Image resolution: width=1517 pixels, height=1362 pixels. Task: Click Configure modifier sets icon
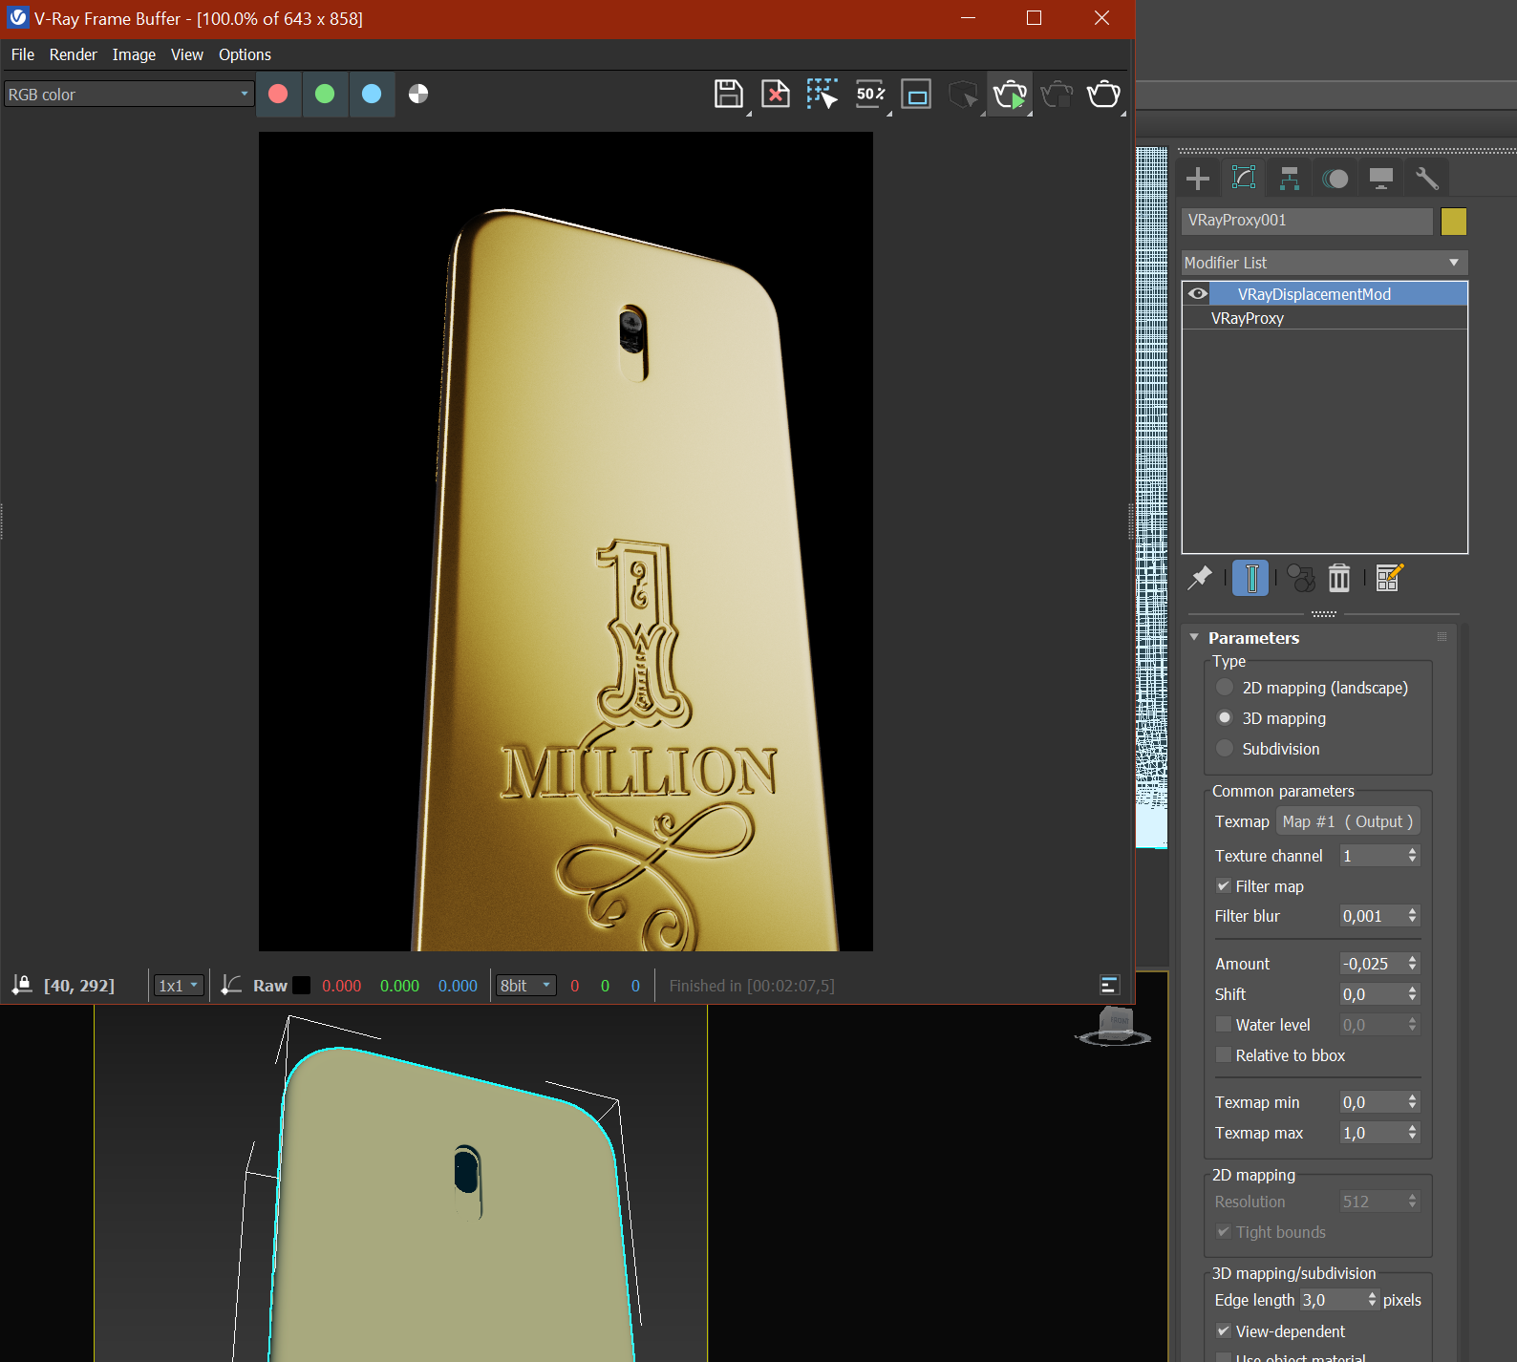point(1390,578)
